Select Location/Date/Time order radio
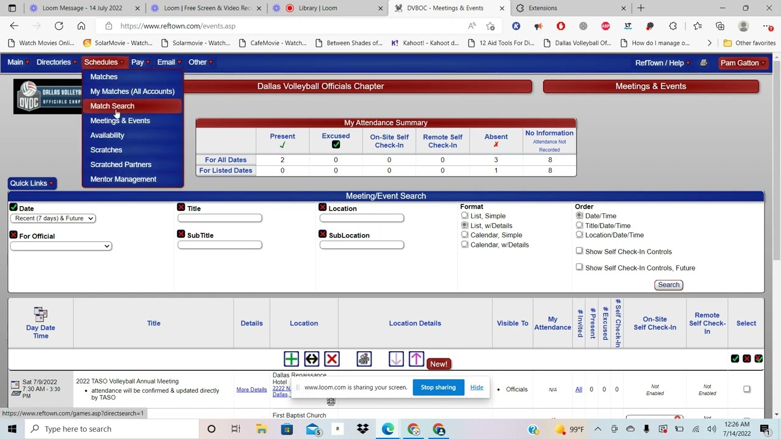Viewport: 781px width, 439px height. point(579,235)
